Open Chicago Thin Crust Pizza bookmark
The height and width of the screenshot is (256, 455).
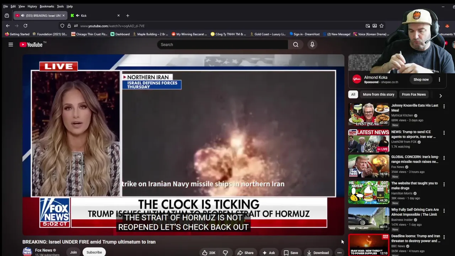coord(89,34)
